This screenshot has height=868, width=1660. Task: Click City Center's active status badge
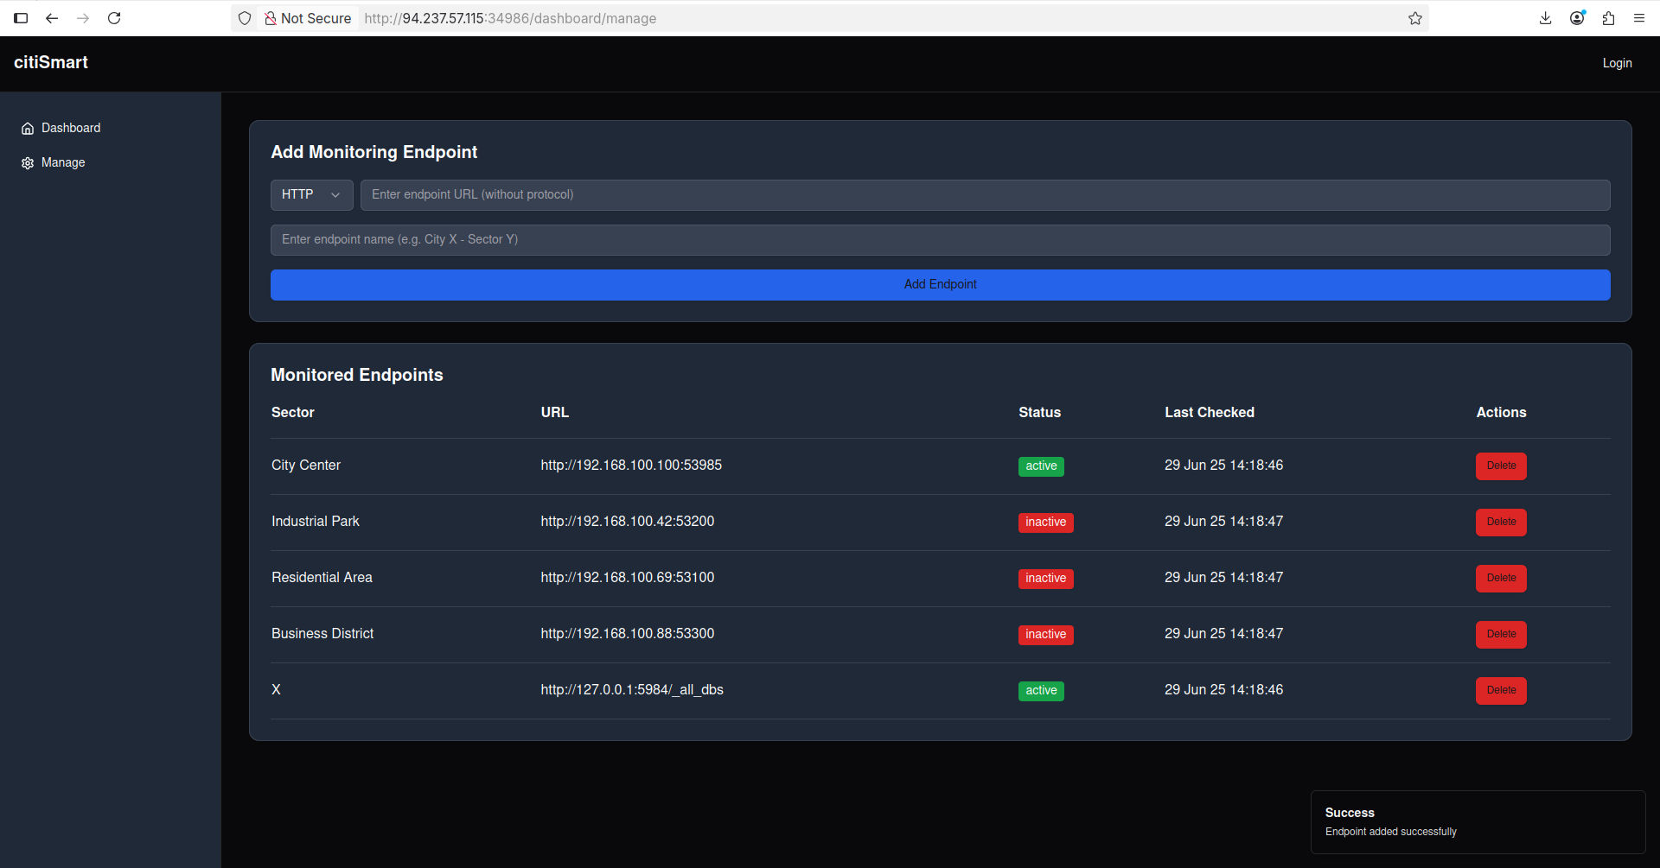(x=1041, y=466)
